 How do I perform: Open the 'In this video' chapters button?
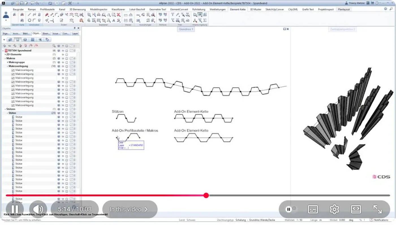pos(130,209)
